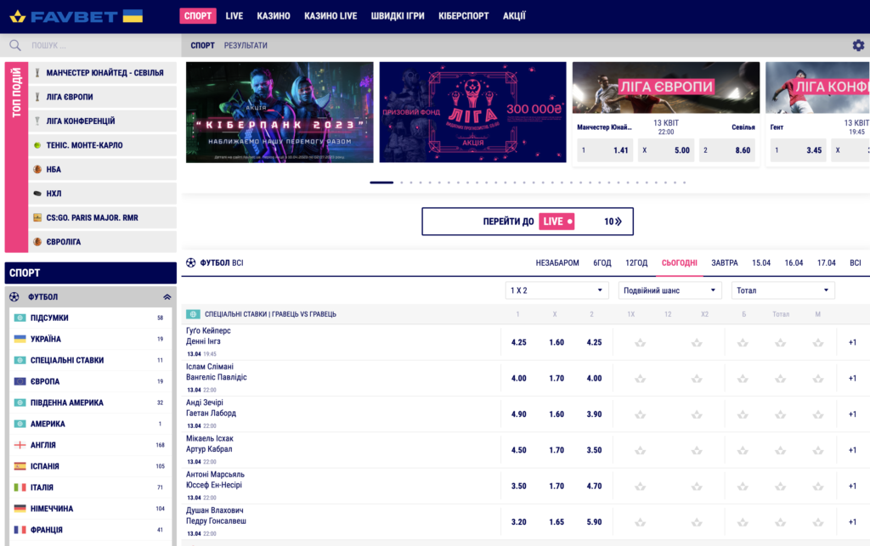Click the basketball icon next to НБА

[x=37, y=170]
